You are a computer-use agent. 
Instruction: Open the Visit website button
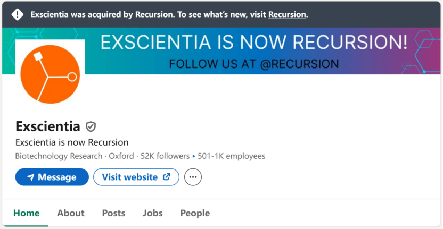(x=136, y=177)
